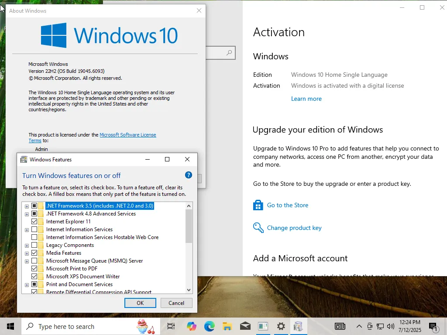Image resolution: width=447 pixels, height=335 pixels.
Task: Open Task View from the taskbar
Action: [171, 326]
